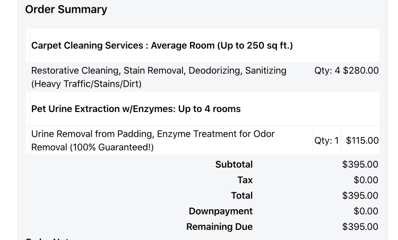Click the Downpayment label

click(x=220, y=211)
